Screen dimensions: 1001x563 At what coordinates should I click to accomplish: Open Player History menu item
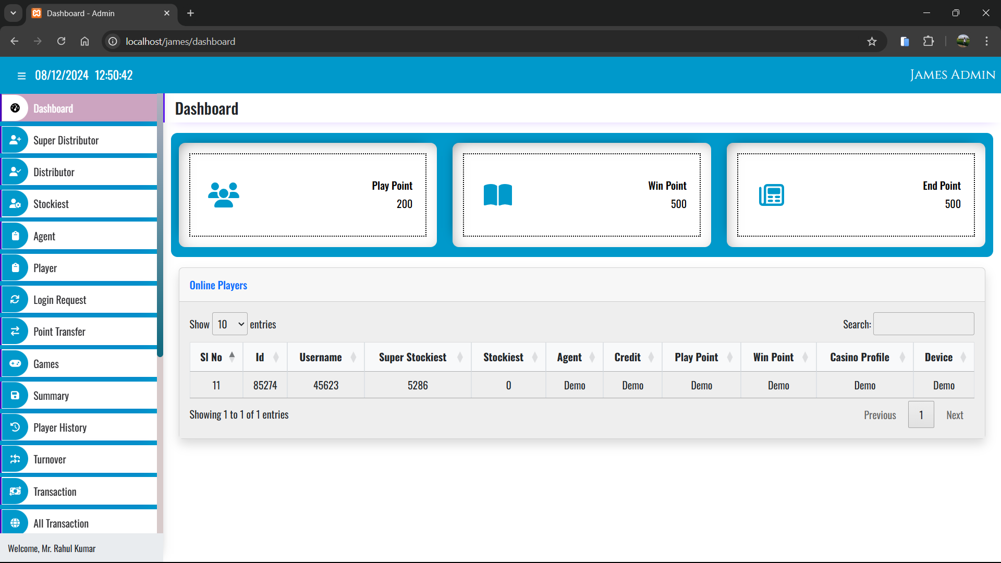pyautogui.click(x=79, y=427)
